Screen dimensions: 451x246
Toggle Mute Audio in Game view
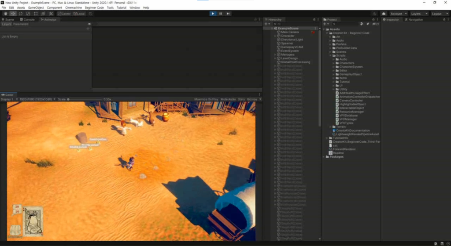click(x=228, y=99)
